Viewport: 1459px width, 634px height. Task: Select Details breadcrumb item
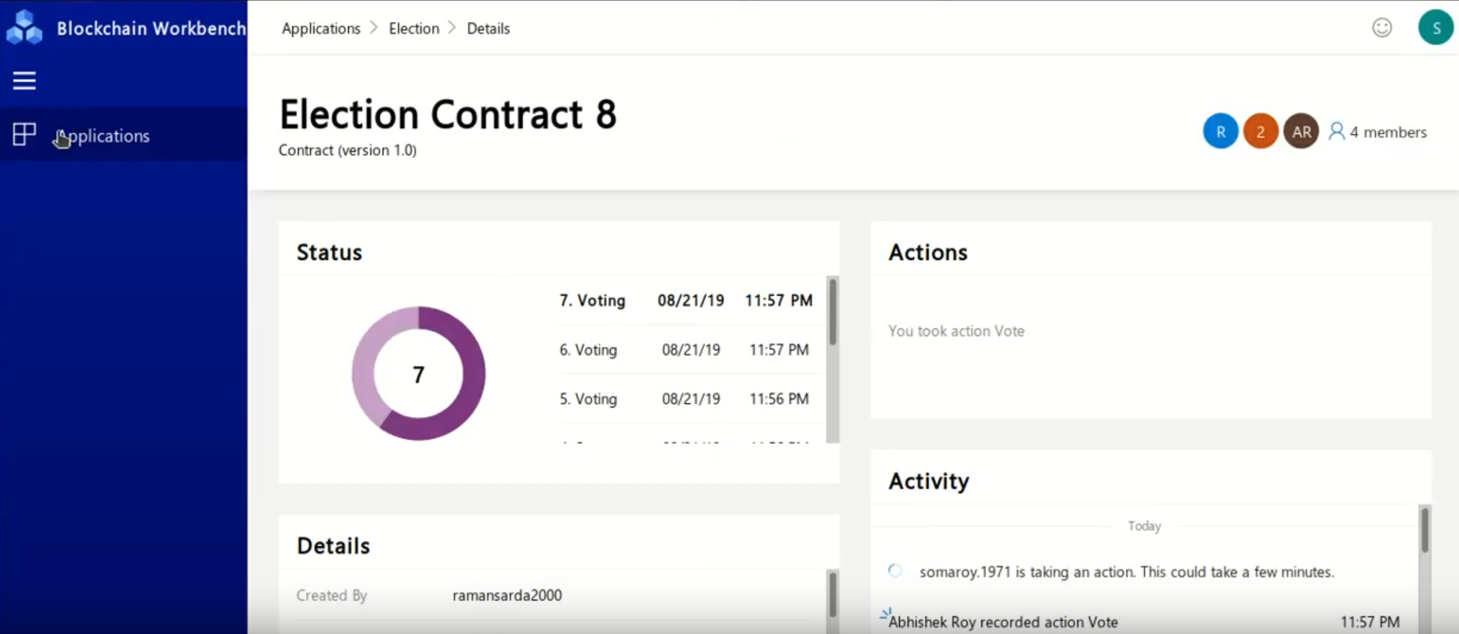488,29
